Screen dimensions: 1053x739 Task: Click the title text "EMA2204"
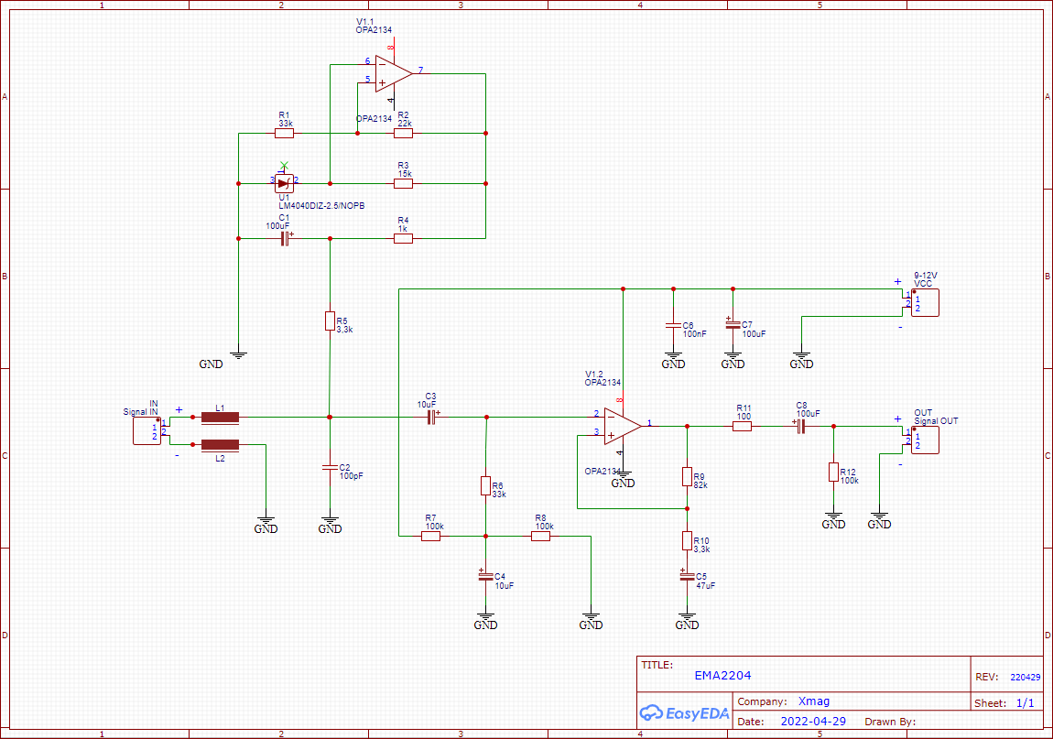[x=722, y=675]
